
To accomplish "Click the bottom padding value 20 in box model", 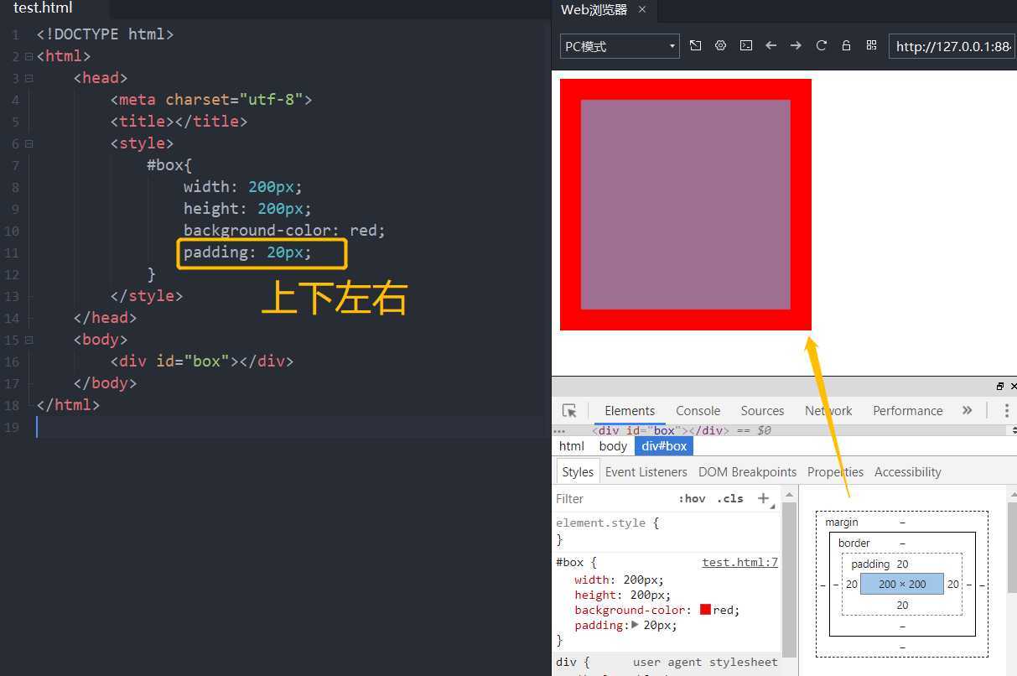I will pos(902,605).
